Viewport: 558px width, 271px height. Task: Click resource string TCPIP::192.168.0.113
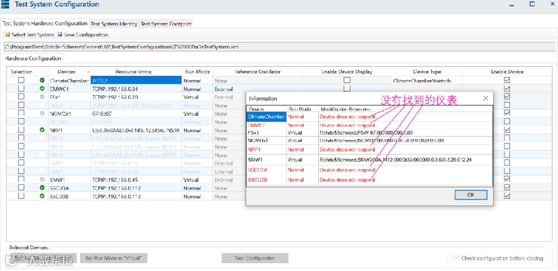pyautogui.click(x=136, y=196)
